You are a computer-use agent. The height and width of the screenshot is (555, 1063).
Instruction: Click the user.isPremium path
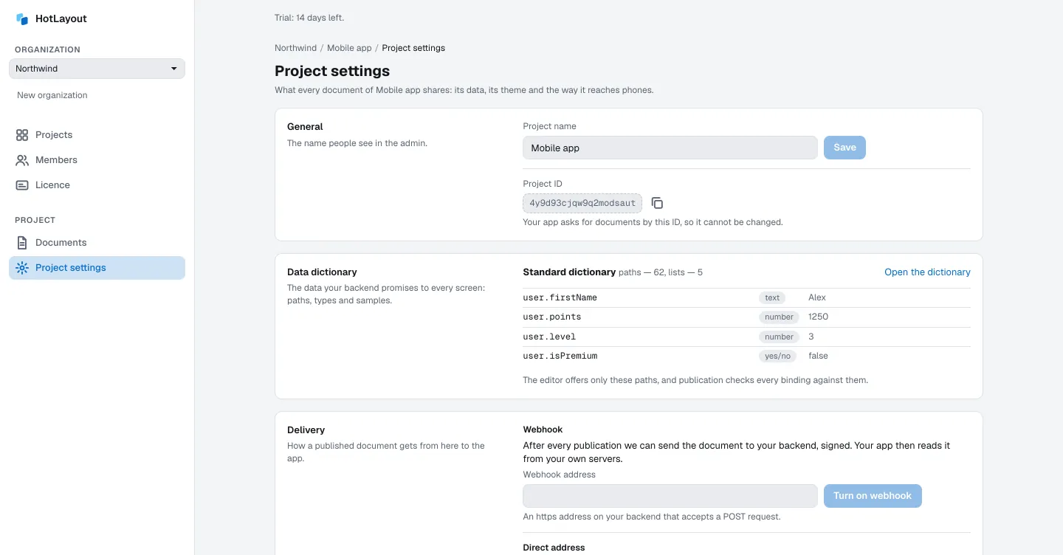coord(560,356)
